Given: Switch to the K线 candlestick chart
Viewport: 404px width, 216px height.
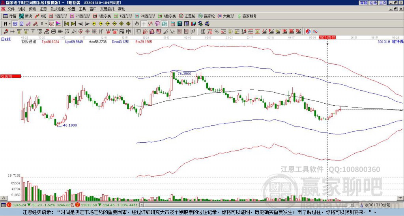Looking at the screenshot, I should pos(40,16).
